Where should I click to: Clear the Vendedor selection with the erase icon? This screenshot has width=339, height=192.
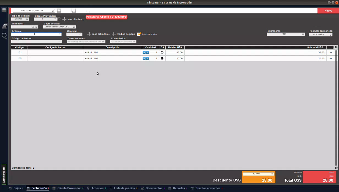pos(32,27)
